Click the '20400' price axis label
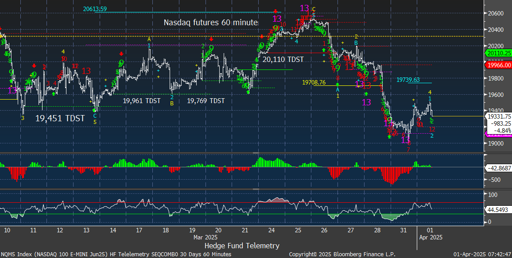The height and width of the screenshot is (258, 512). point(496,30)
